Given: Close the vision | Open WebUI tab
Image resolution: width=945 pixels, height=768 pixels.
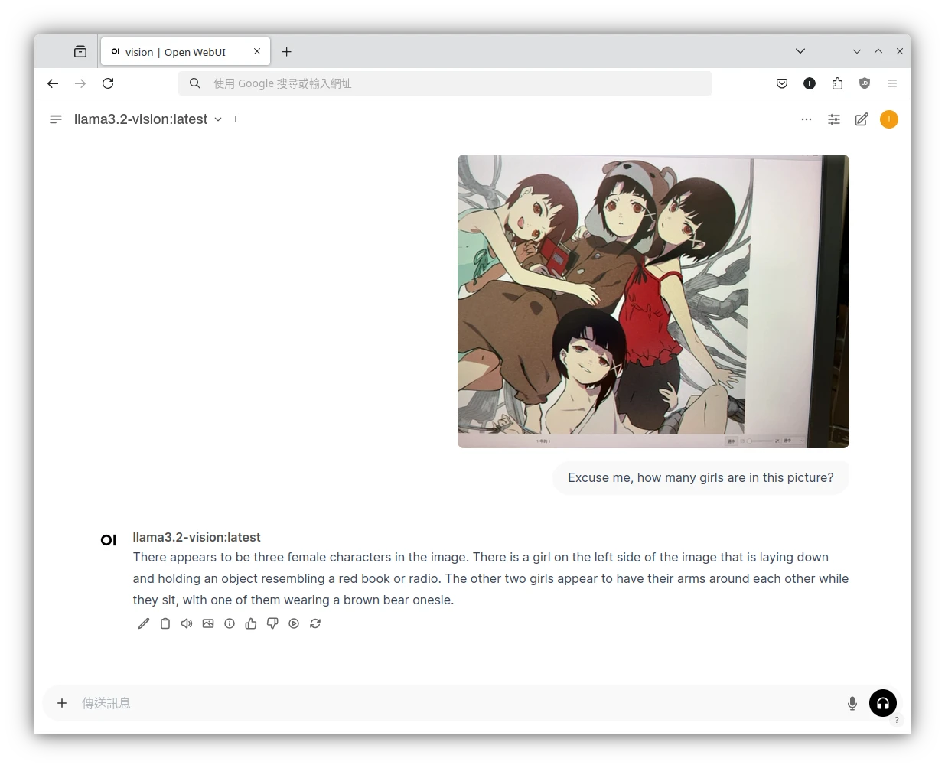Looking at the screenshot, I should pos(257,52).
